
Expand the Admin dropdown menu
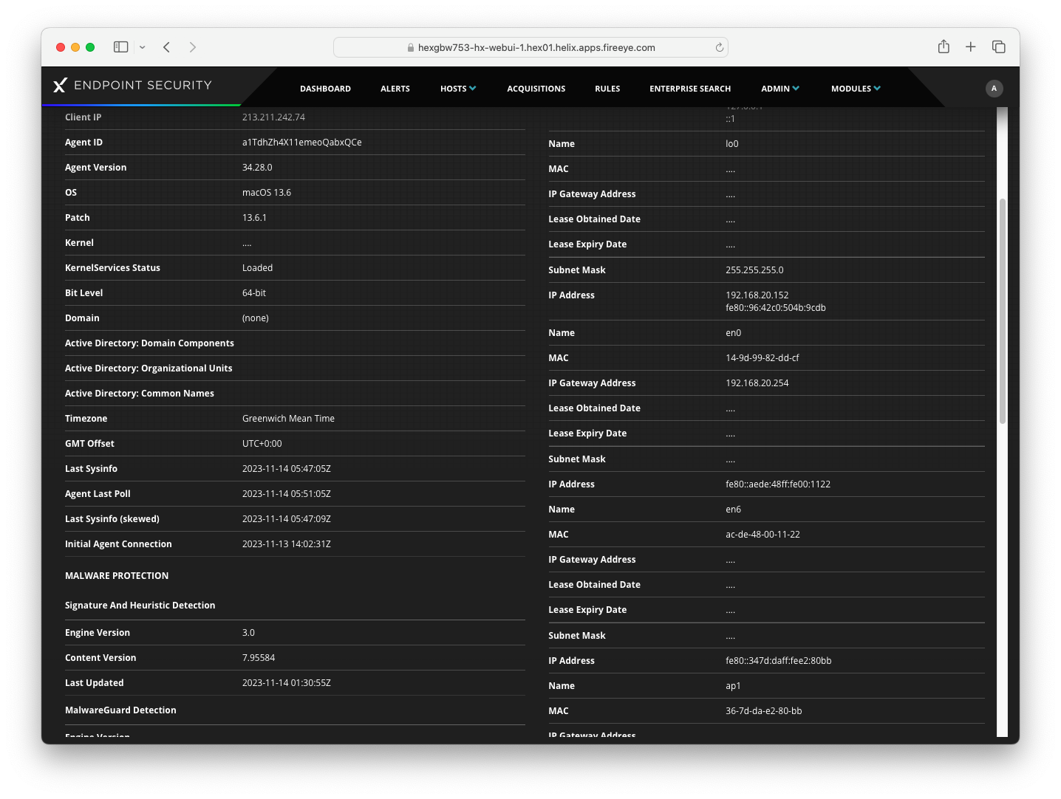pos(779,89)
